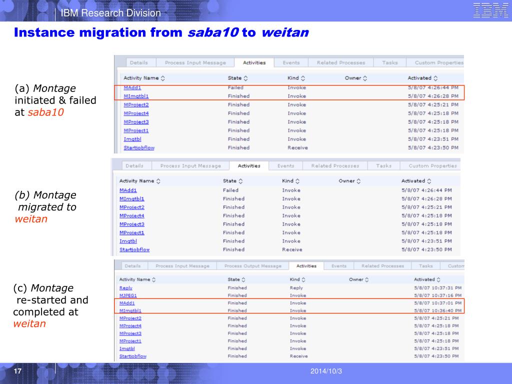Open MImgtbl1 link in panel (a)
Viewport: 512px width, 384px height.
pos(136,96)
